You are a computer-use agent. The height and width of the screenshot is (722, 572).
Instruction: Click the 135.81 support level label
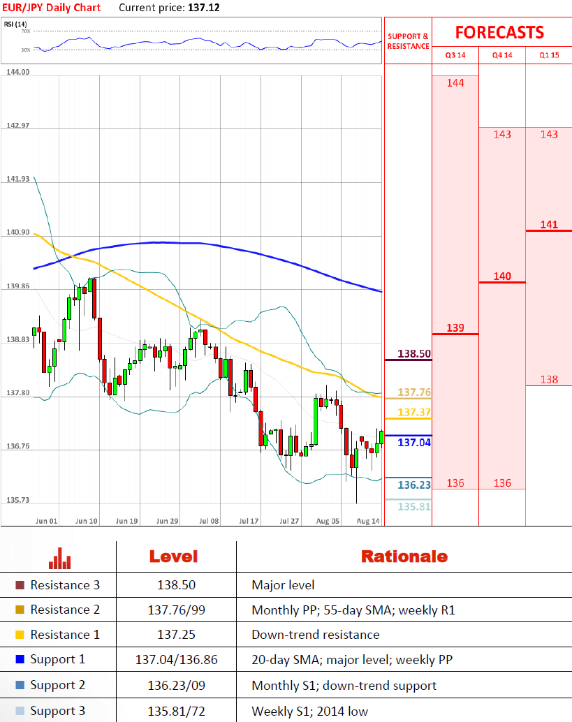pos(414,506)
